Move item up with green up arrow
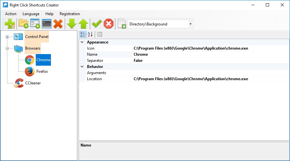This screenshot has height=161, width=290. (83, 24)
